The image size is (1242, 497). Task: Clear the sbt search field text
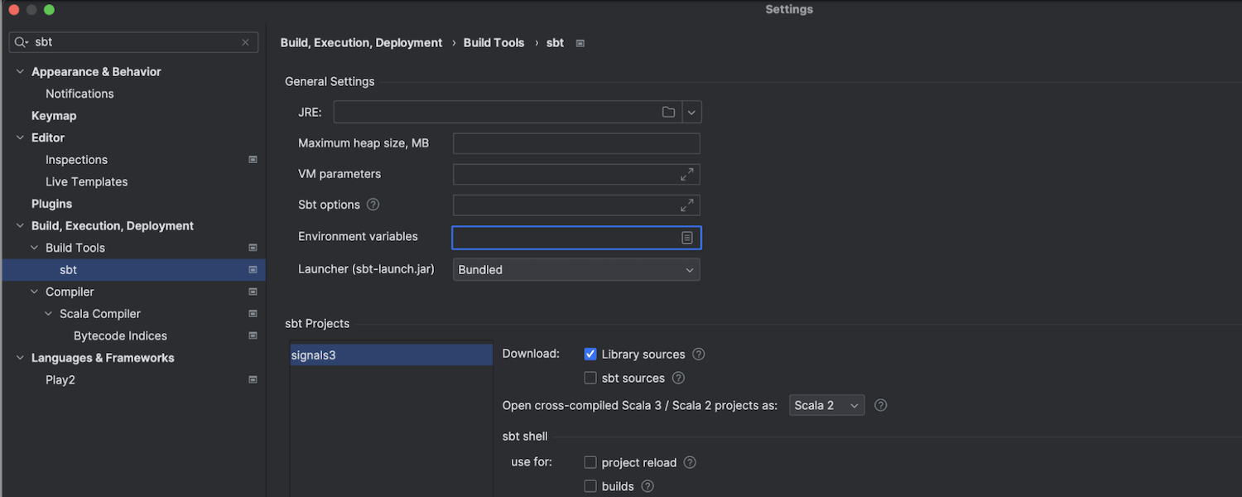pyautogui.click(x=245, y=42)
